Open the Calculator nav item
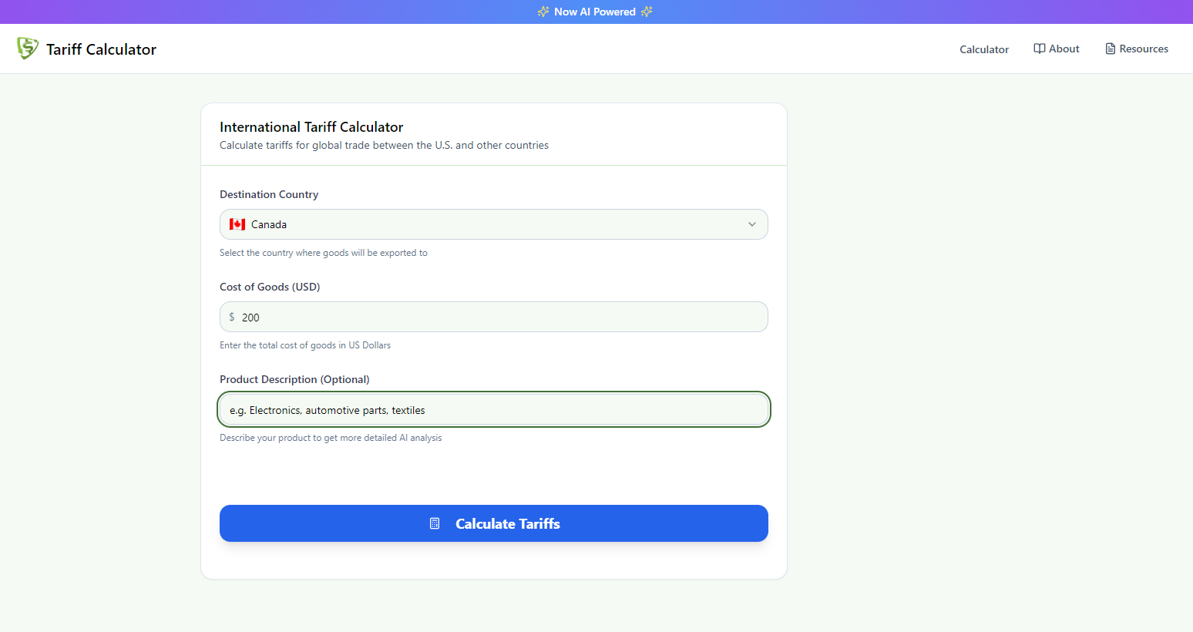 [x=984, y=49]
